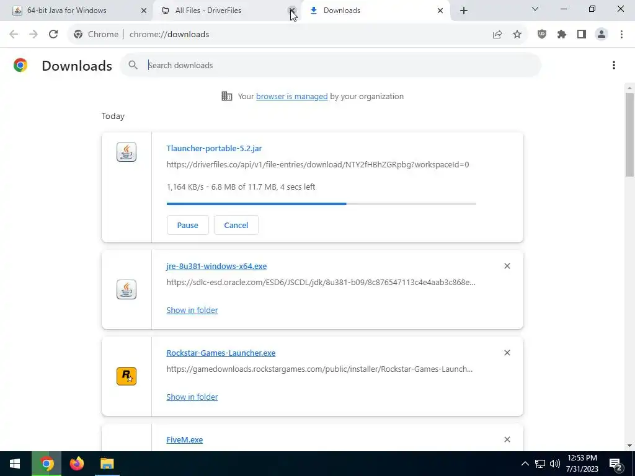The height and width of the screenshot is (476, 635).
Task: Open the 'browser is managed' link
Action: pyautogui.click(x=292, y=96)
